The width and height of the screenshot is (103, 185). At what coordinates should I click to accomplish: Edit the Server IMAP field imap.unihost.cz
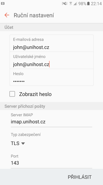pos(51,122)
